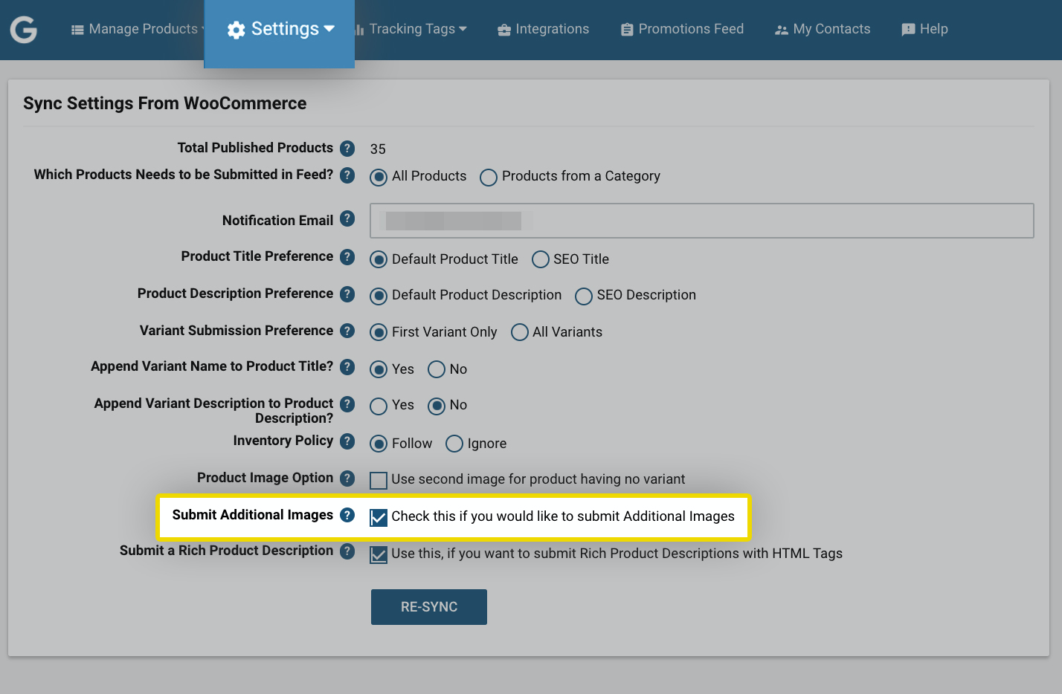
Task: Choose Ignore for Inventory Policy
Action: [454, 444]
